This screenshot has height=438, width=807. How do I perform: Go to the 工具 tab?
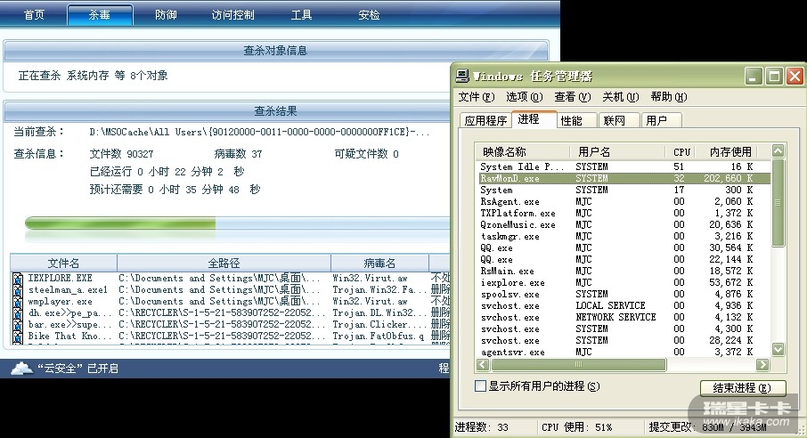(x=301, y=15)
